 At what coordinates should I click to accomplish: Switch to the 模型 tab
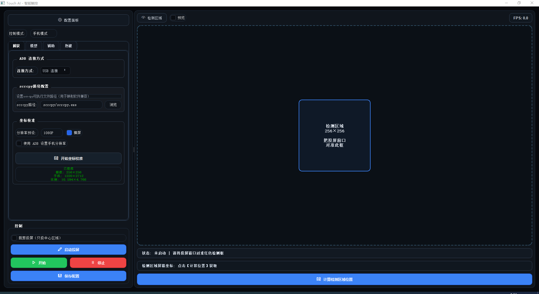click(x=34, y=46)
